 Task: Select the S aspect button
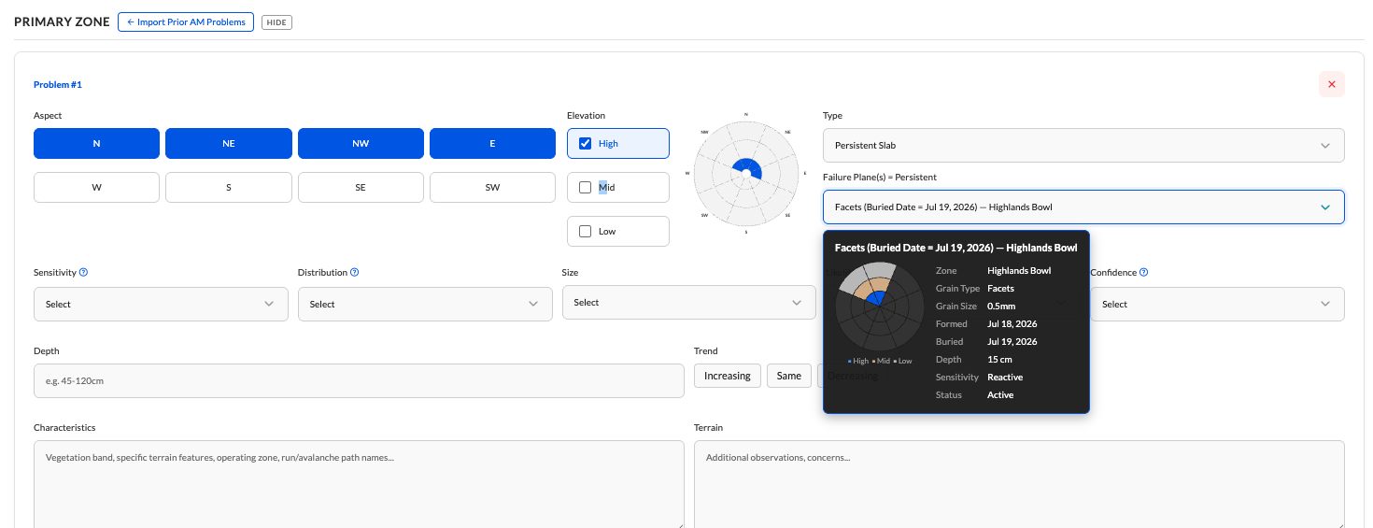(x=228, y=188)
